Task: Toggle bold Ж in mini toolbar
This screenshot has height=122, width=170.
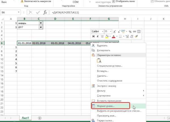Action: 93,36
